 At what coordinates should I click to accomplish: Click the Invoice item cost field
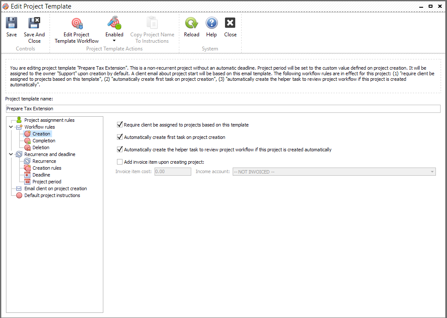pyautogui.click(x=173, y=171)
